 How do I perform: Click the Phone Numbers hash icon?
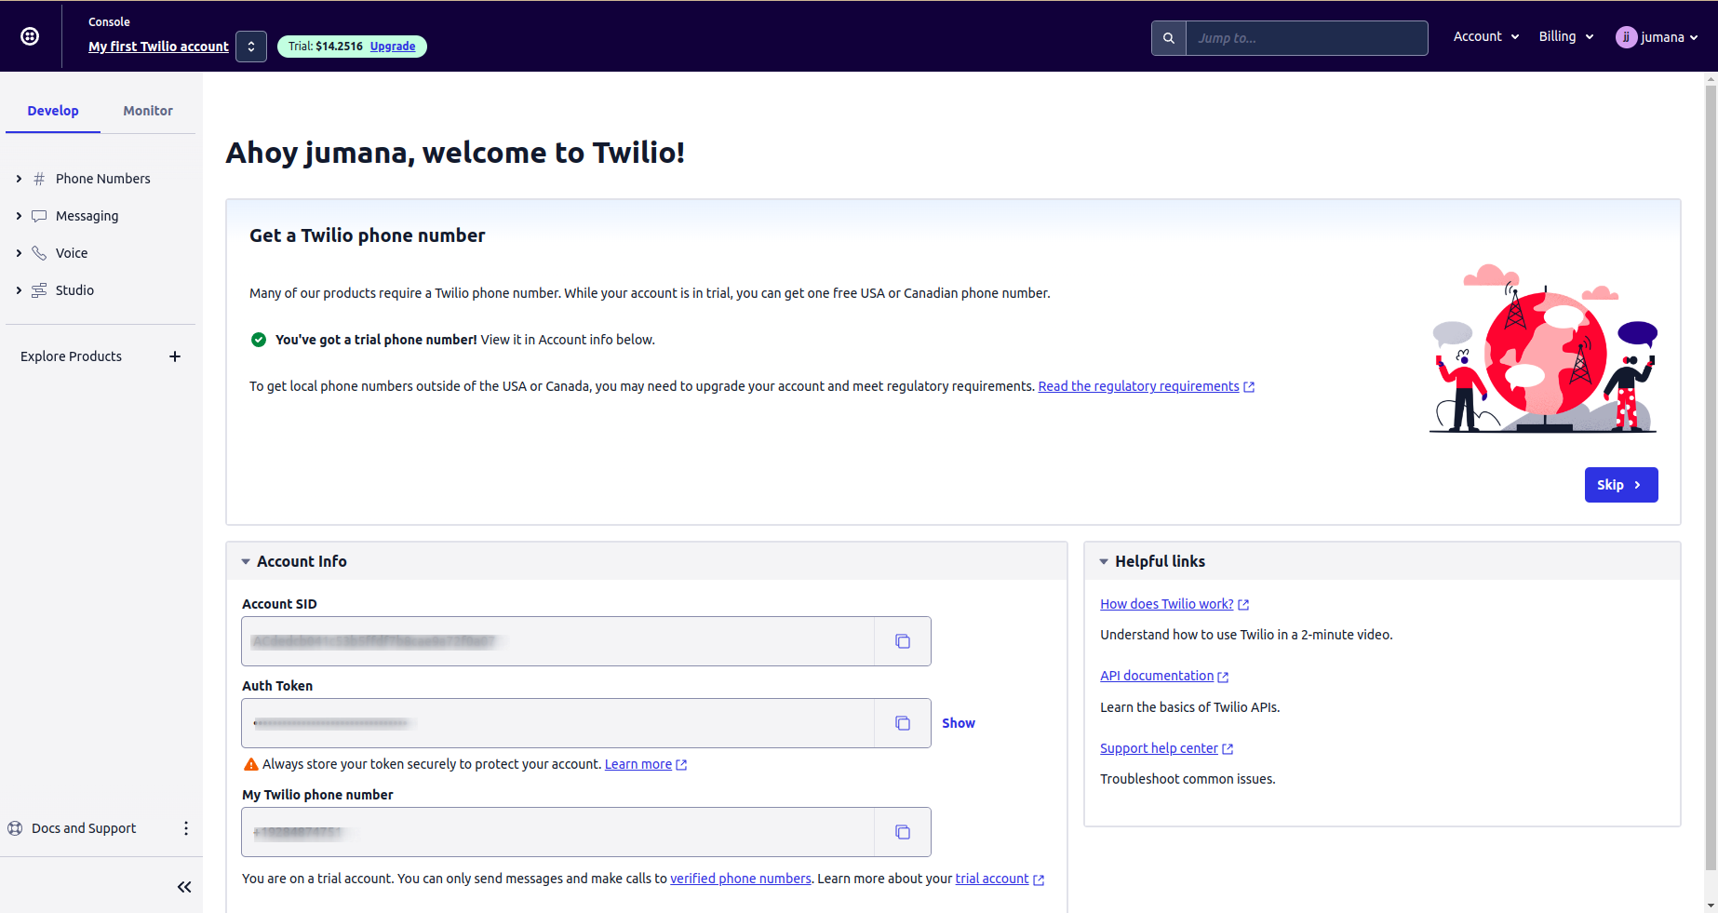pos(39,179)
